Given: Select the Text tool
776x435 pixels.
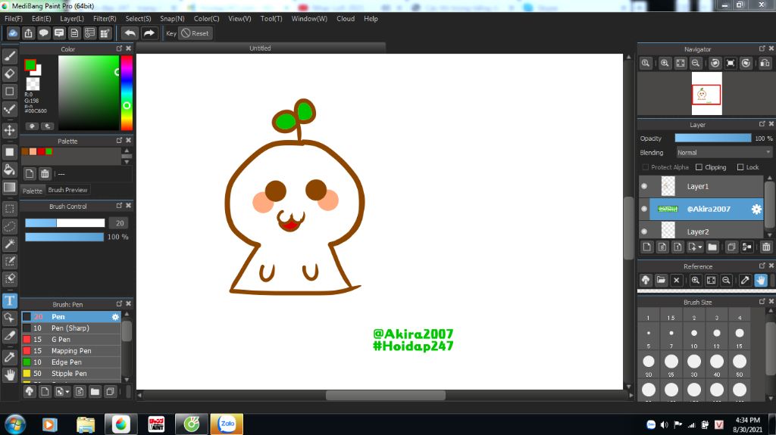Looking at the screenshot, I should (9, 300).
